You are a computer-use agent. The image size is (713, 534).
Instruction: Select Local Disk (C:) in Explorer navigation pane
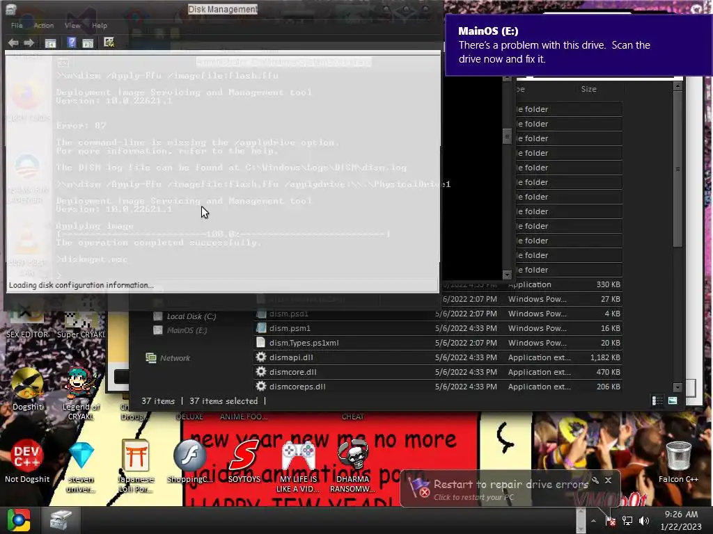coord(191,316)
